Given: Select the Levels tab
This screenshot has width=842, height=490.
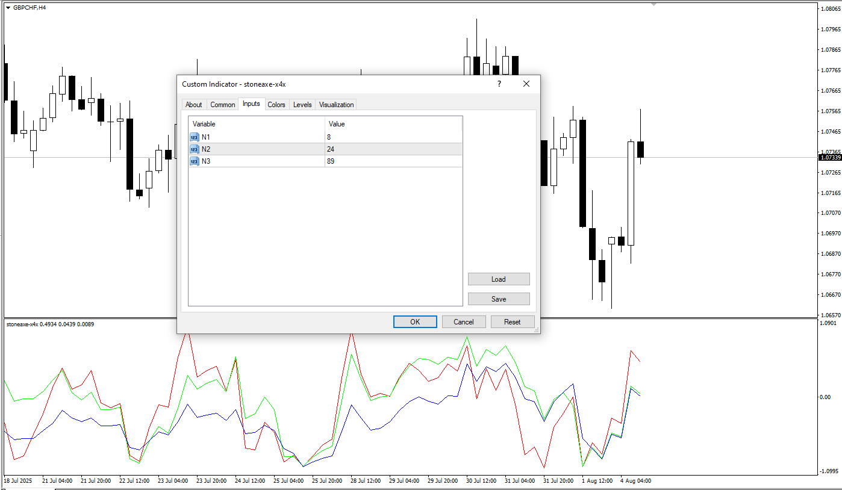Looking at the screenshot, I should click(x=302, y=105).
